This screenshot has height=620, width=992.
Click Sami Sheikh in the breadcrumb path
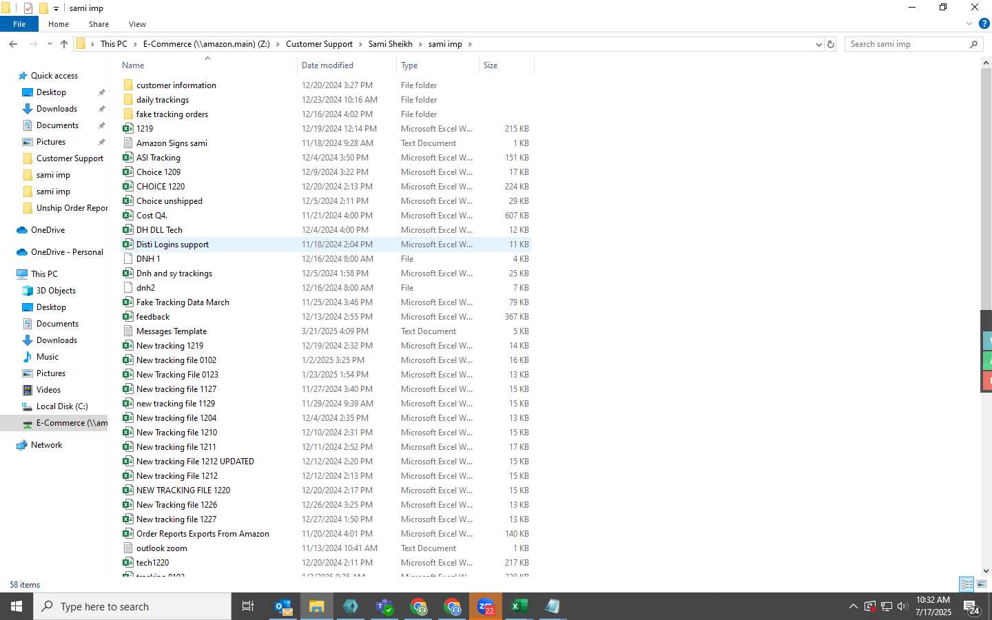390,44
